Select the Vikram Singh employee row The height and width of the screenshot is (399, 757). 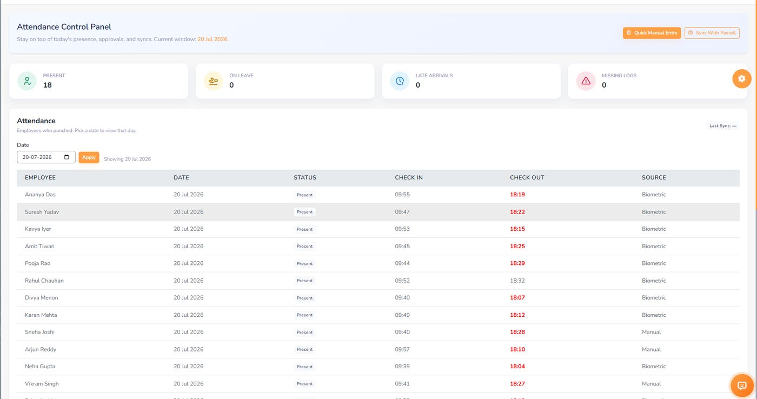pyautogui.click(x=378, y=384)
